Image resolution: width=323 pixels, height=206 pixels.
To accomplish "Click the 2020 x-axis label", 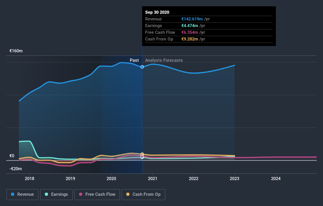I will 111,178.
